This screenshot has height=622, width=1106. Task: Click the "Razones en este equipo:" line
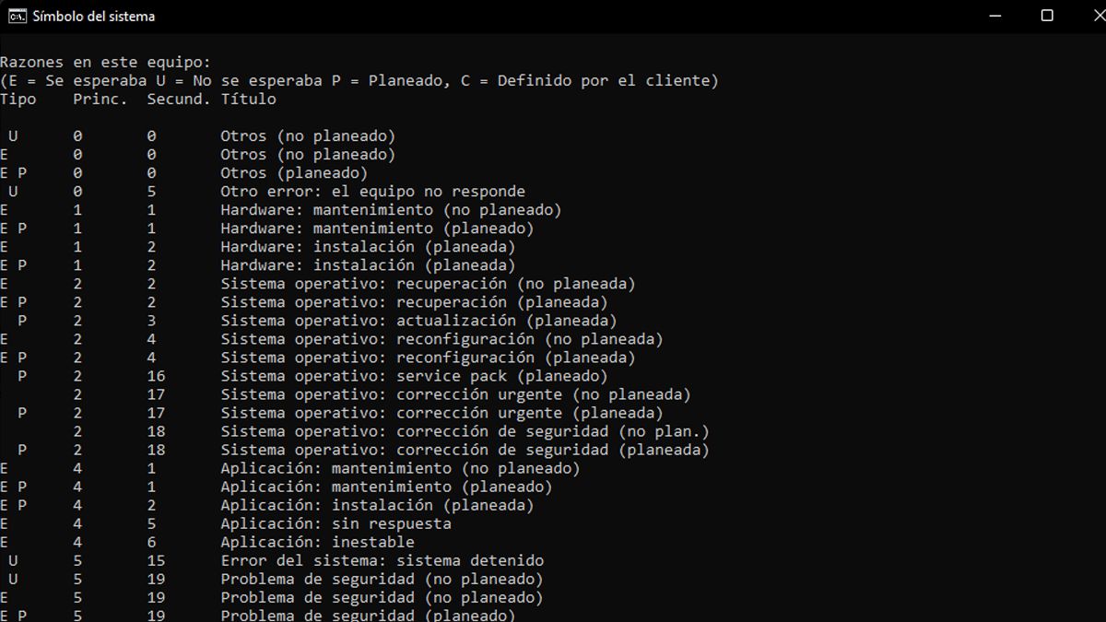(105, 63)
